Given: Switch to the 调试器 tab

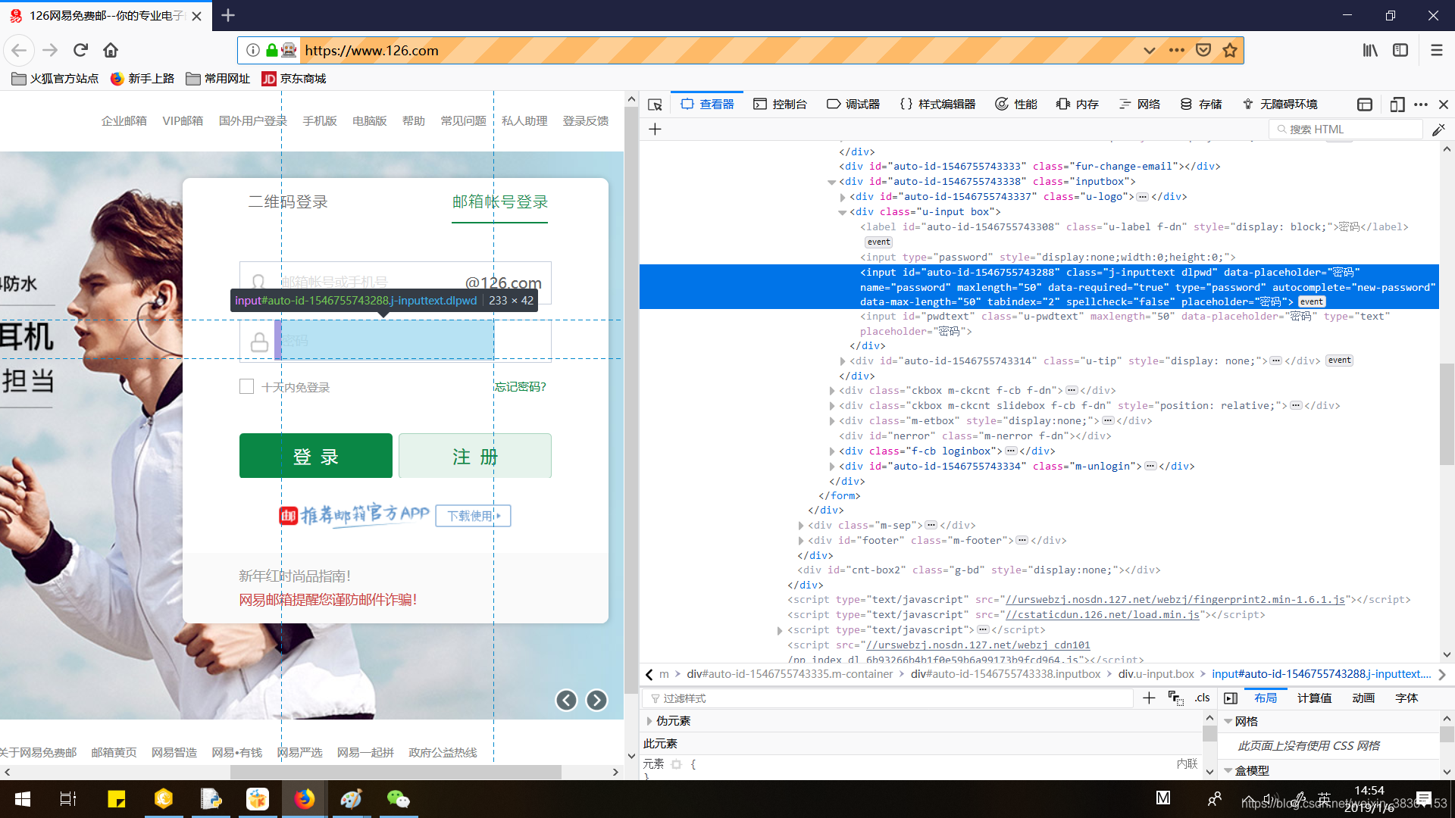Looking at the screenshot, I should [853, 105].
